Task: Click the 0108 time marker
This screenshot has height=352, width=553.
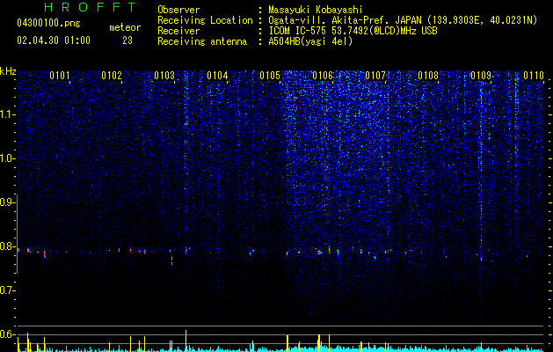Action: click(428, 76)
